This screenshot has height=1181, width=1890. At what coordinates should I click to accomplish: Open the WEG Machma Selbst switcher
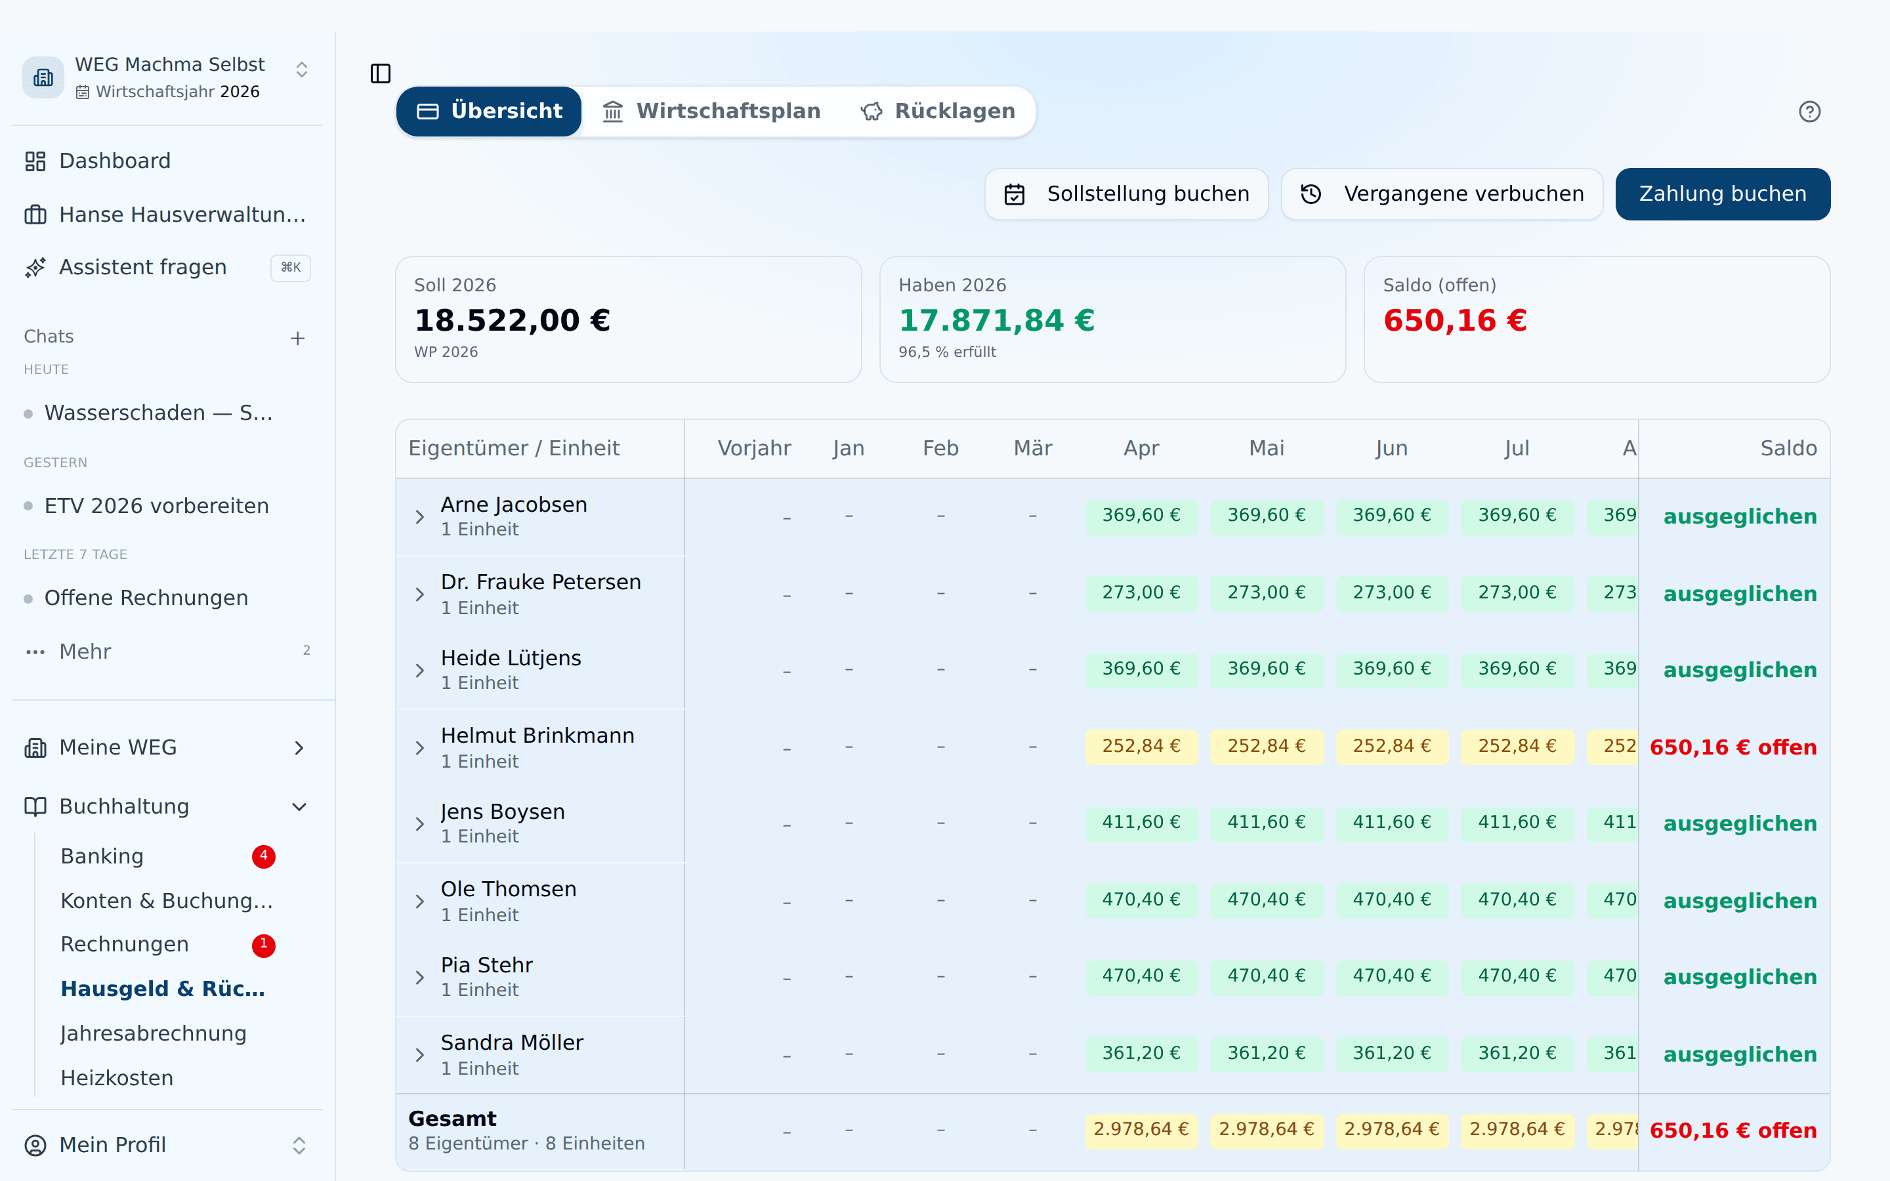[x=167, y=77]
